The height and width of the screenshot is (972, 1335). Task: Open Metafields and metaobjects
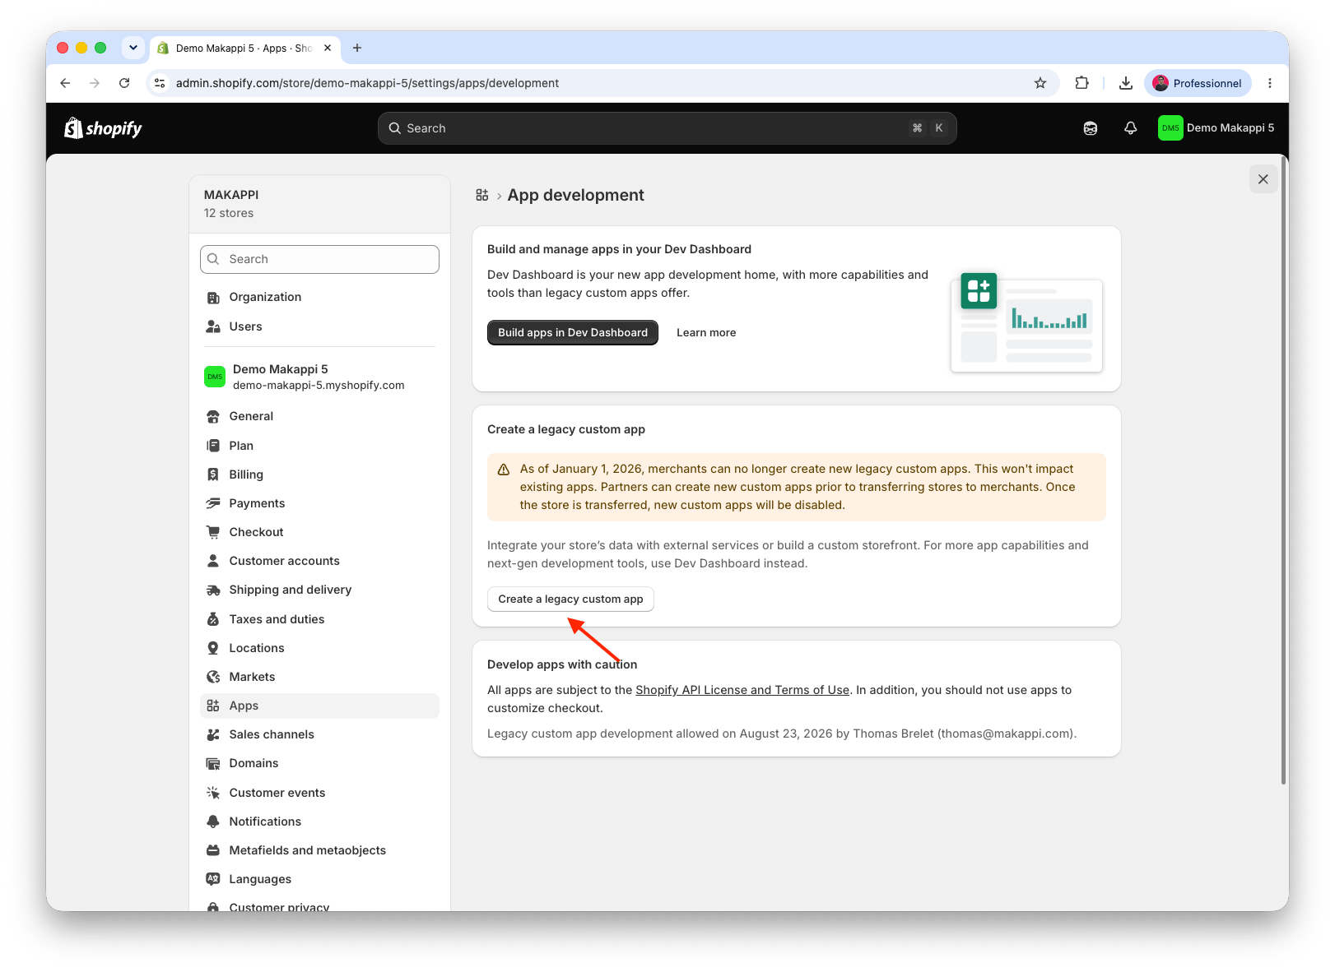tap(319, 850)
